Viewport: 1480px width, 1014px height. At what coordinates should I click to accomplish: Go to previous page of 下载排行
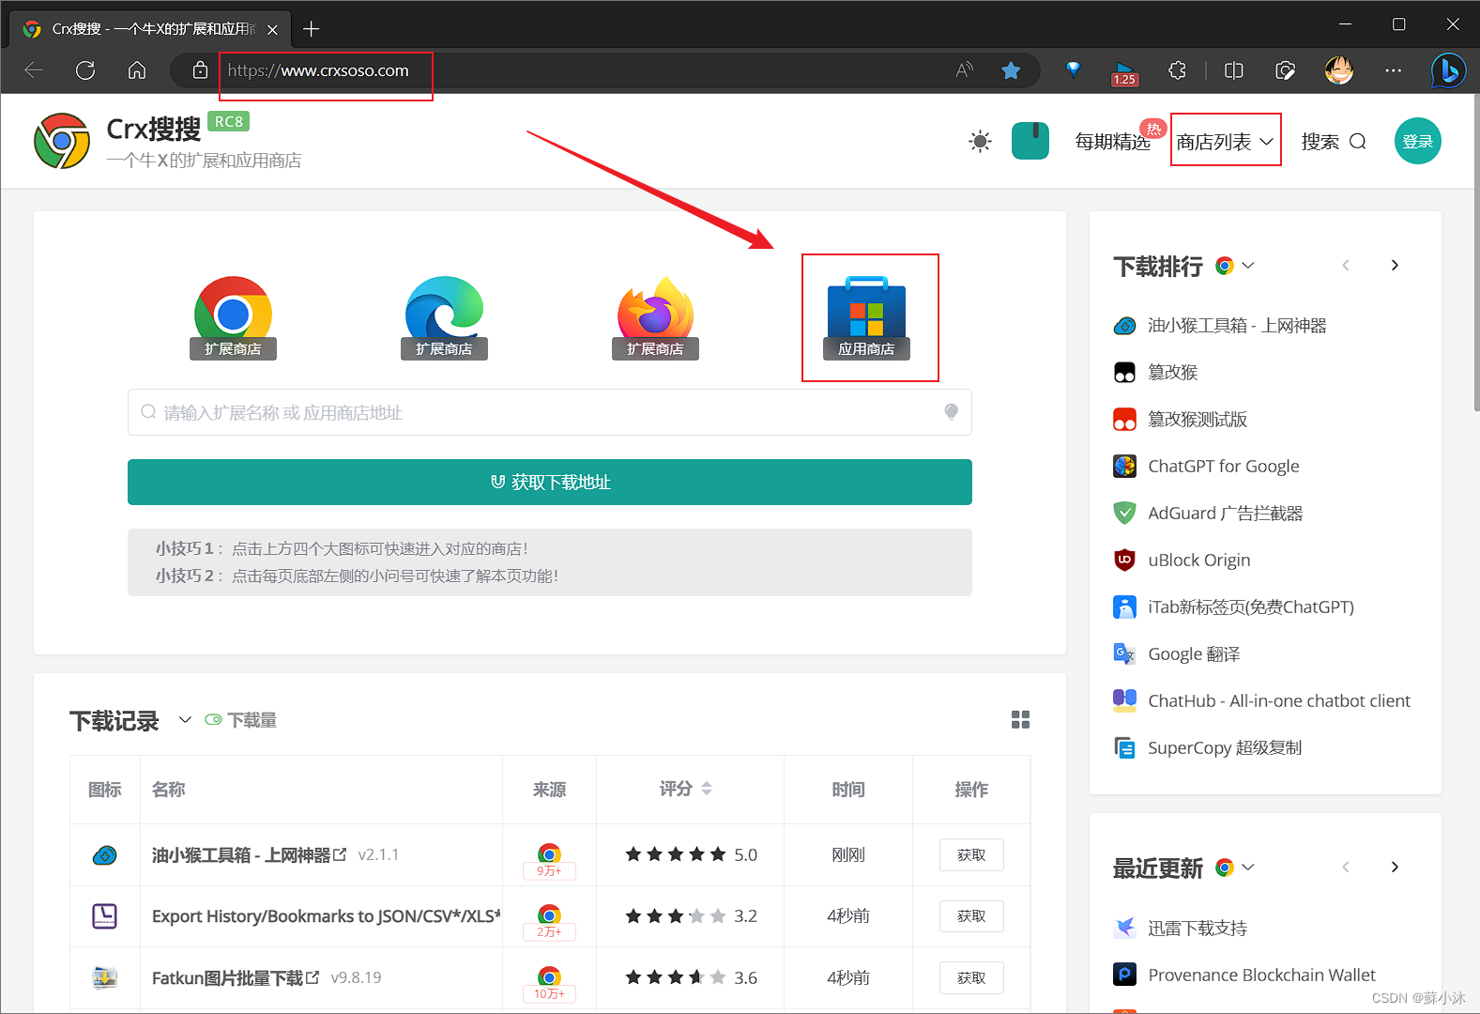point(1346,266)
